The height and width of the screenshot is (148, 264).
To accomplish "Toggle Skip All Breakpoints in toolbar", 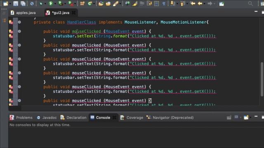I will point(32,4).
